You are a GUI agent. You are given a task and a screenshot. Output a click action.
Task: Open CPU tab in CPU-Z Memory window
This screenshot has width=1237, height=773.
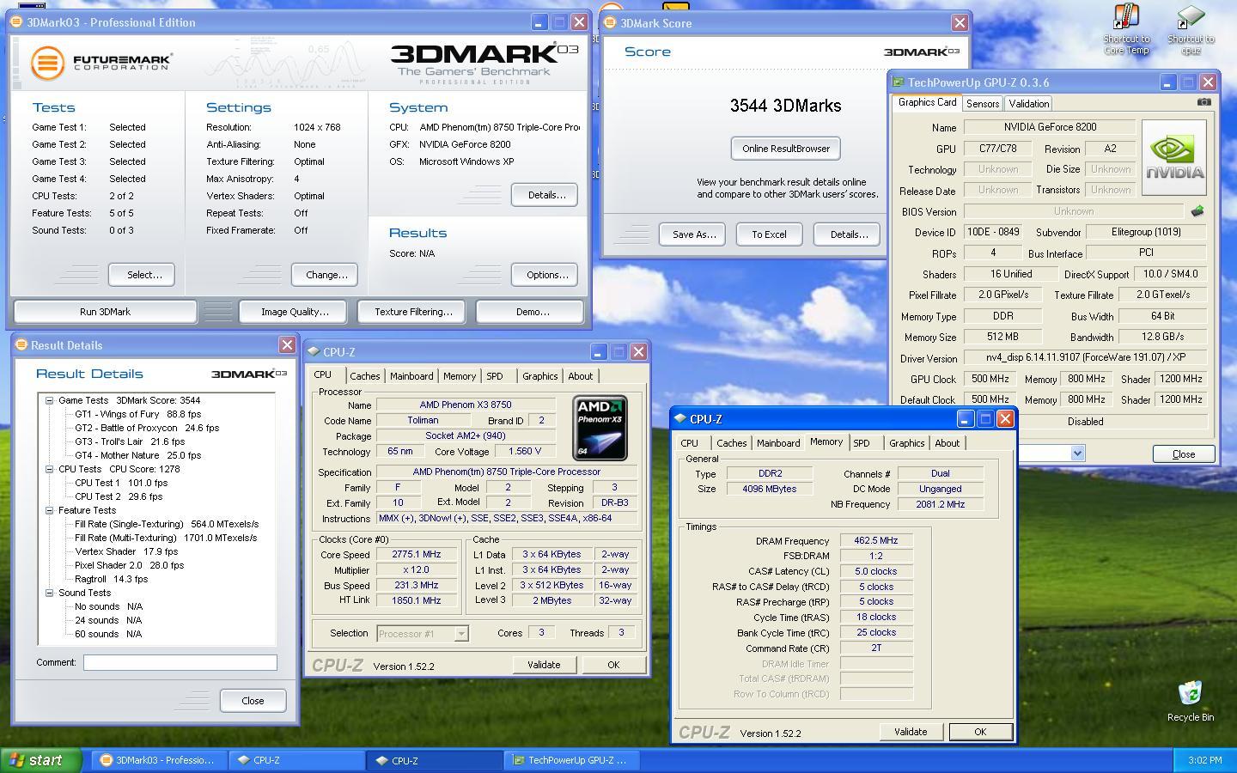[690, 443]
